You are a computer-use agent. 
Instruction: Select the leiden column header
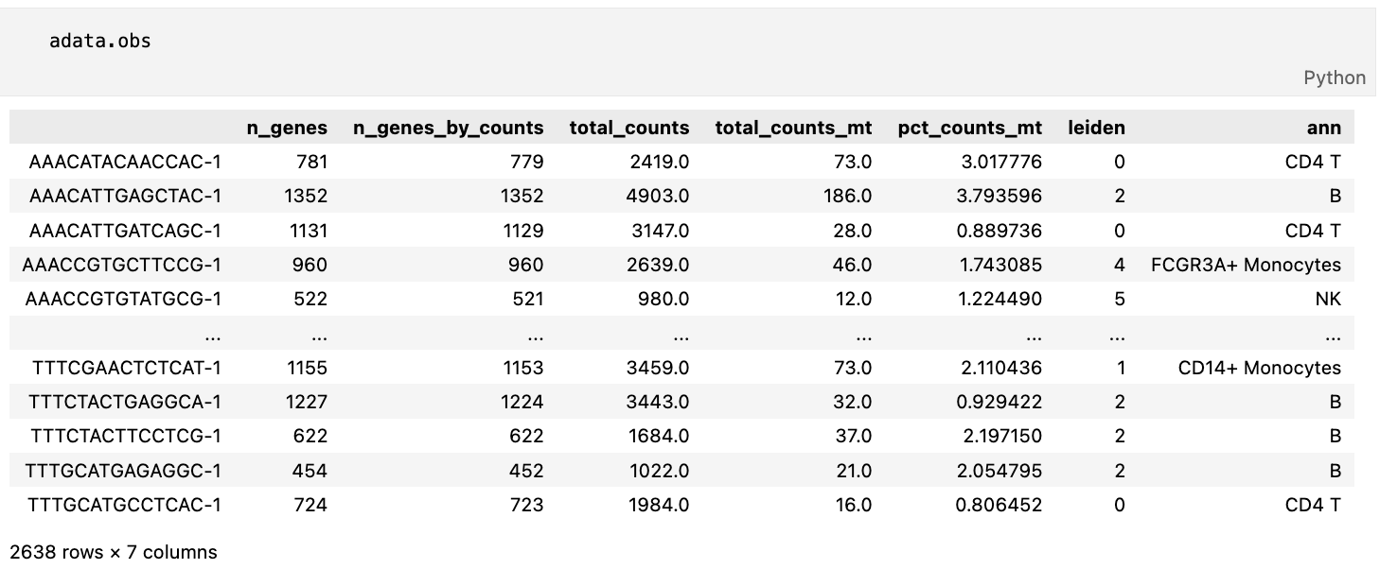coord(1096,128)
